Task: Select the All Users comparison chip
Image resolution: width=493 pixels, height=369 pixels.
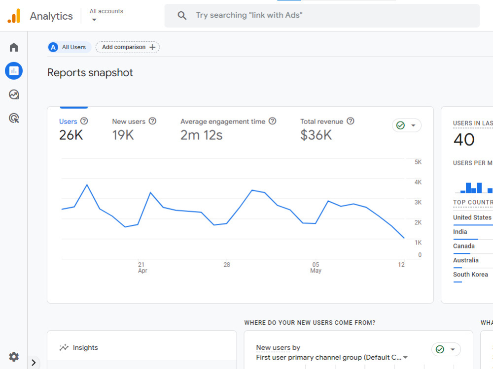Action: (x=70, y=47)
